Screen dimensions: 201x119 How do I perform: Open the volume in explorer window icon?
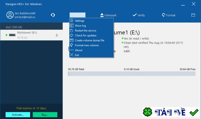tap(193, 15)
